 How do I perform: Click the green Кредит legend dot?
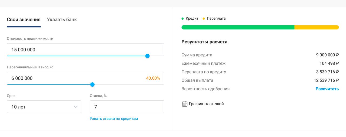tap(183, 19)
